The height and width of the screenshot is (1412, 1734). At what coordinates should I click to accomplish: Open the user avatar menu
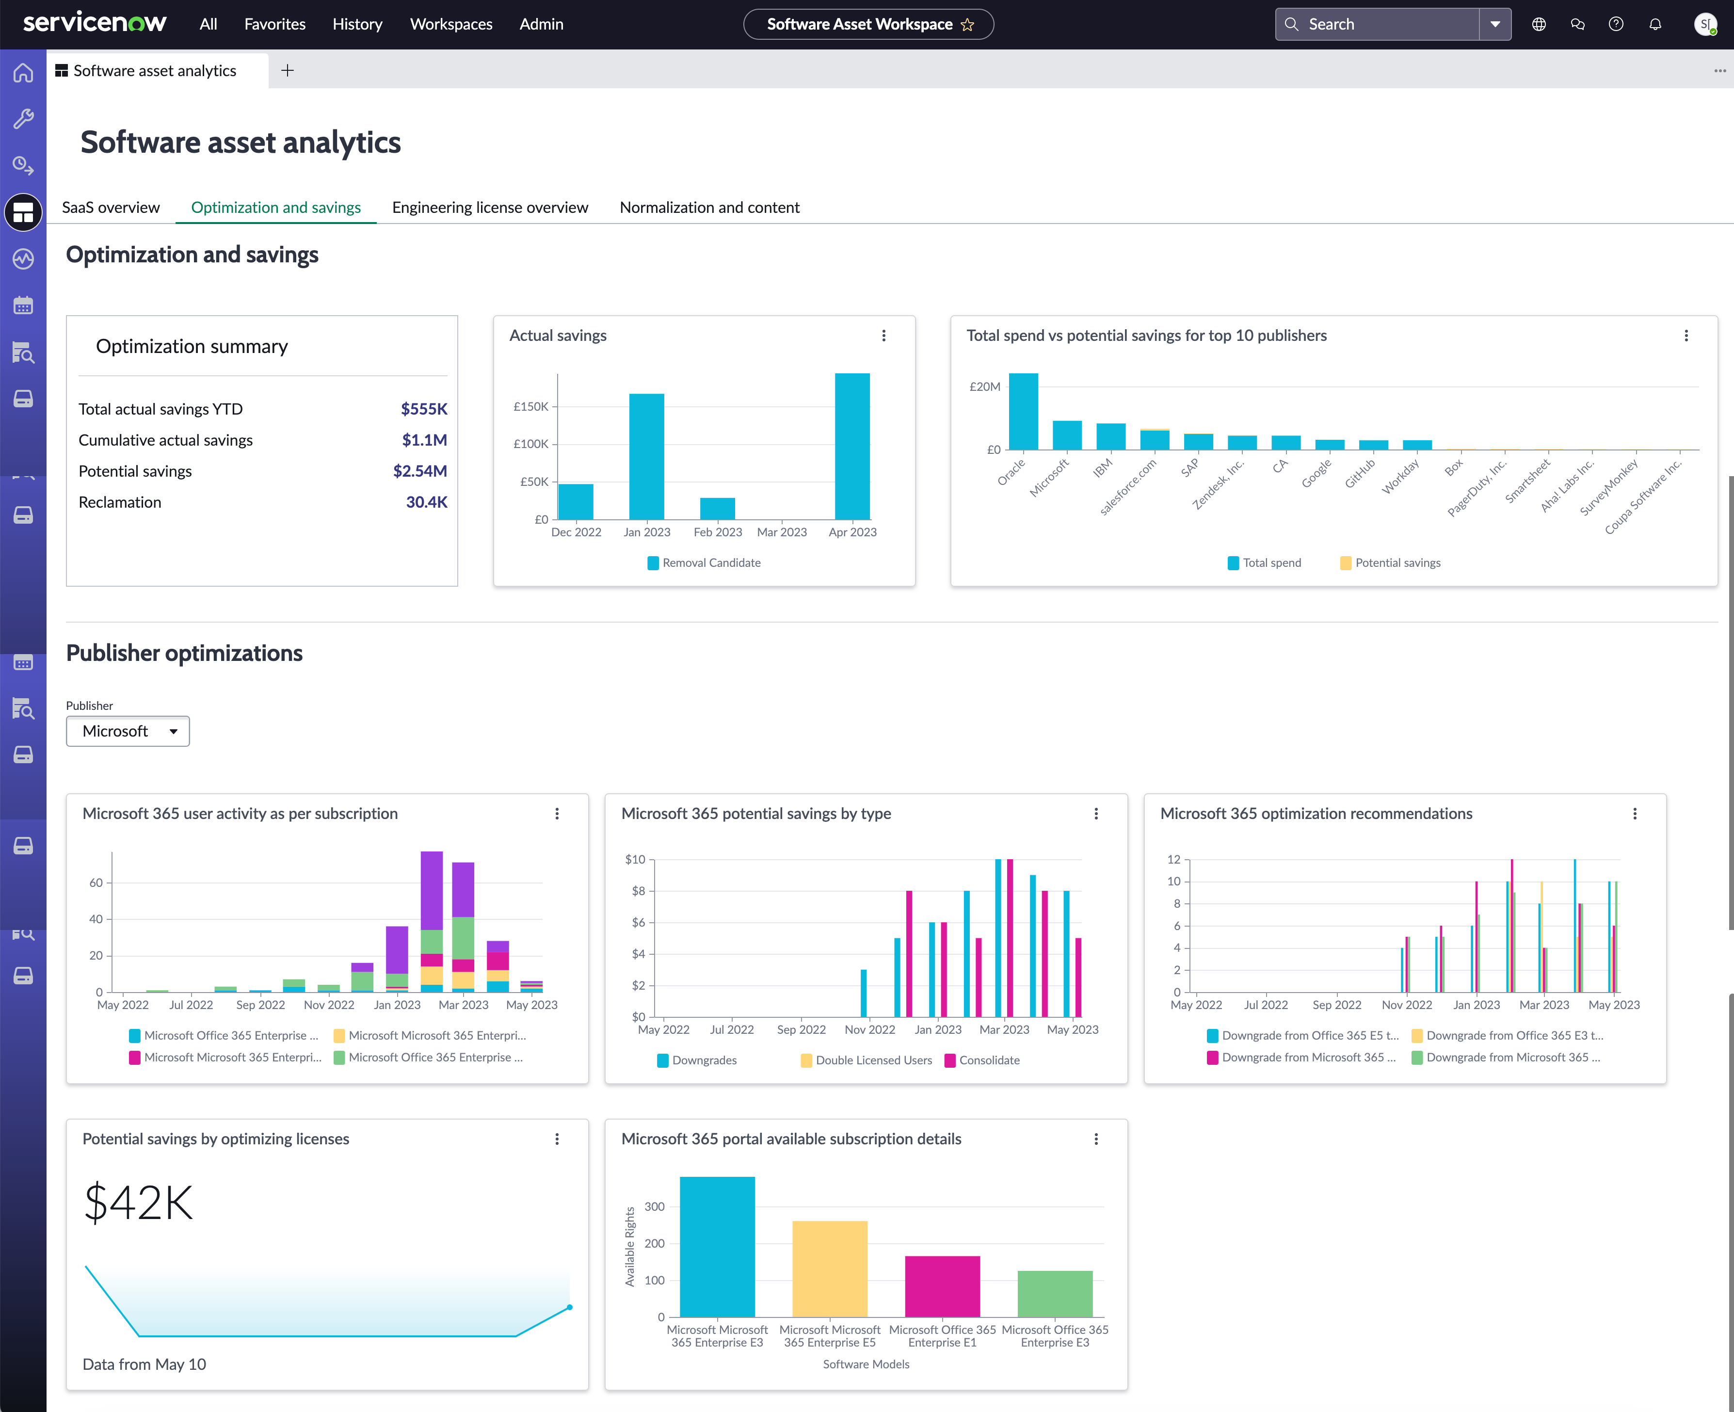pyautogui.click(x=1705, y=24)
